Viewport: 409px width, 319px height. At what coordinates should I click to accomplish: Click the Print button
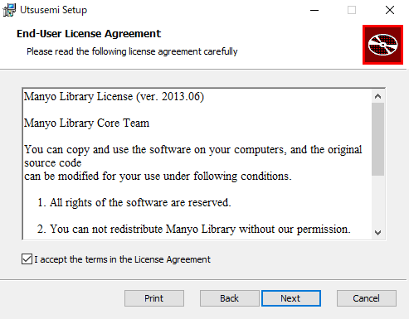[154, 298]
